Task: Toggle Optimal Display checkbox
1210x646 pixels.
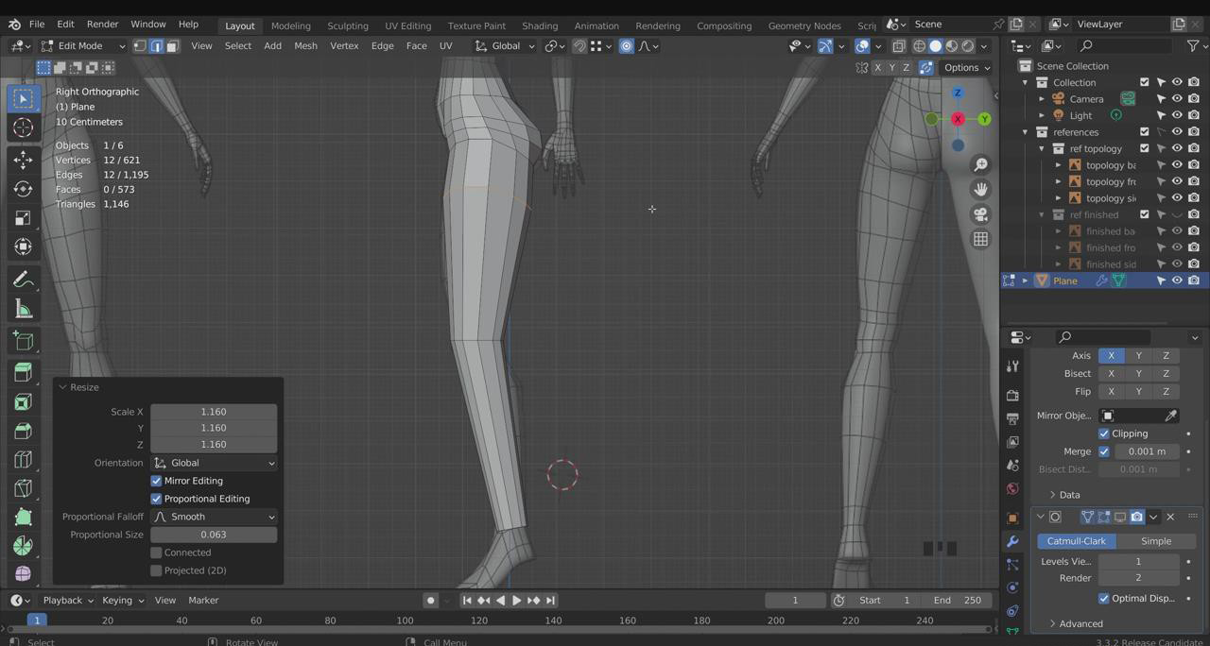Action: 1104,599
